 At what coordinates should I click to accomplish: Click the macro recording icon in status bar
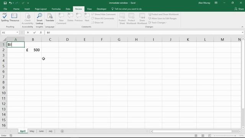pyautogui.click(x=11, y=136)
